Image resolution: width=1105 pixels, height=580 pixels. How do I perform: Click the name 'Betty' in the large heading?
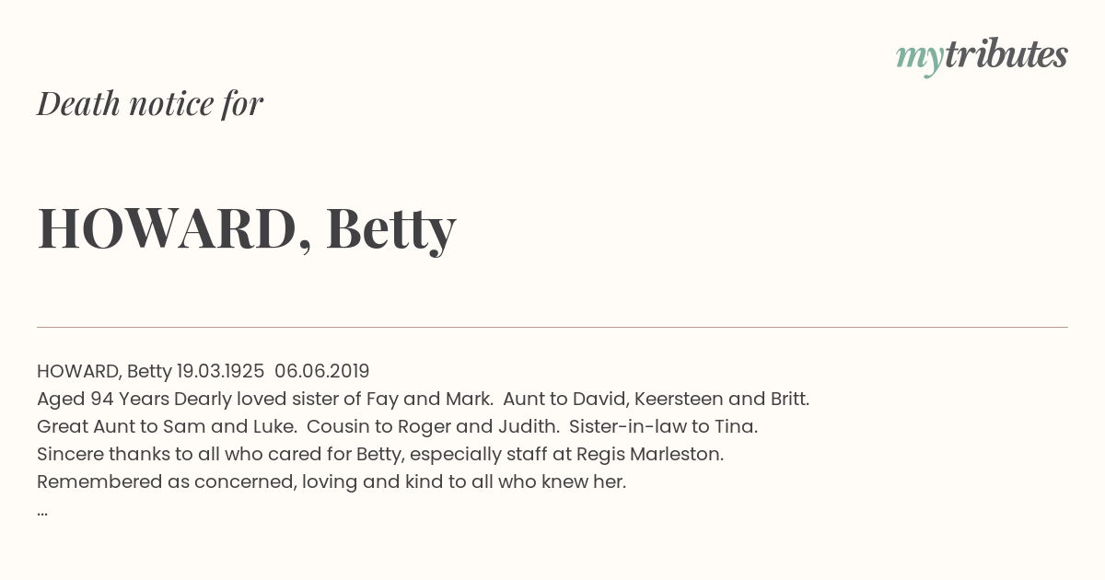click(x=391, y=229)
